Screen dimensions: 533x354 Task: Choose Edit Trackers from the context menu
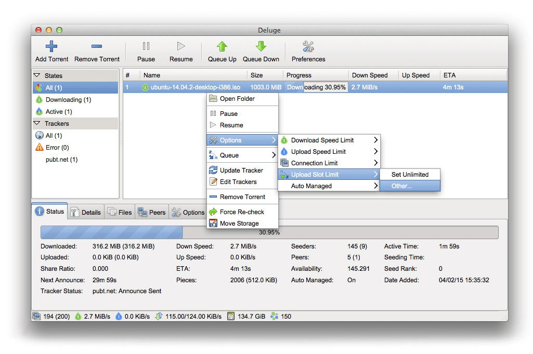(242, 182)
